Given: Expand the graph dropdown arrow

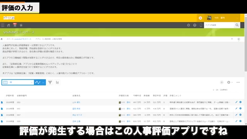Looking at the screenshot, I should (x=43, y=82).
